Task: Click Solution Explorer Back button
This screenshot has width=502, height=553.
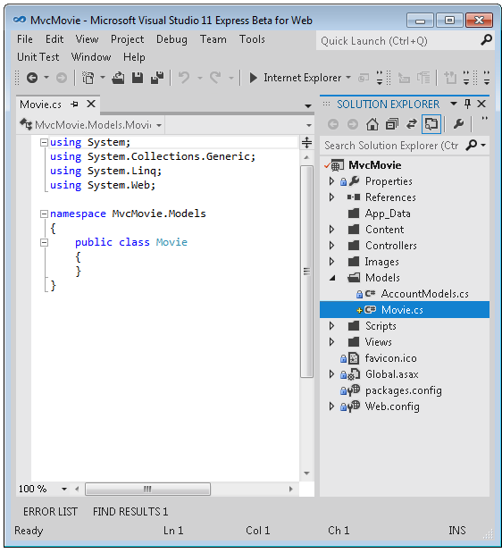Action: pyautogui.click(x=333, y=124)
